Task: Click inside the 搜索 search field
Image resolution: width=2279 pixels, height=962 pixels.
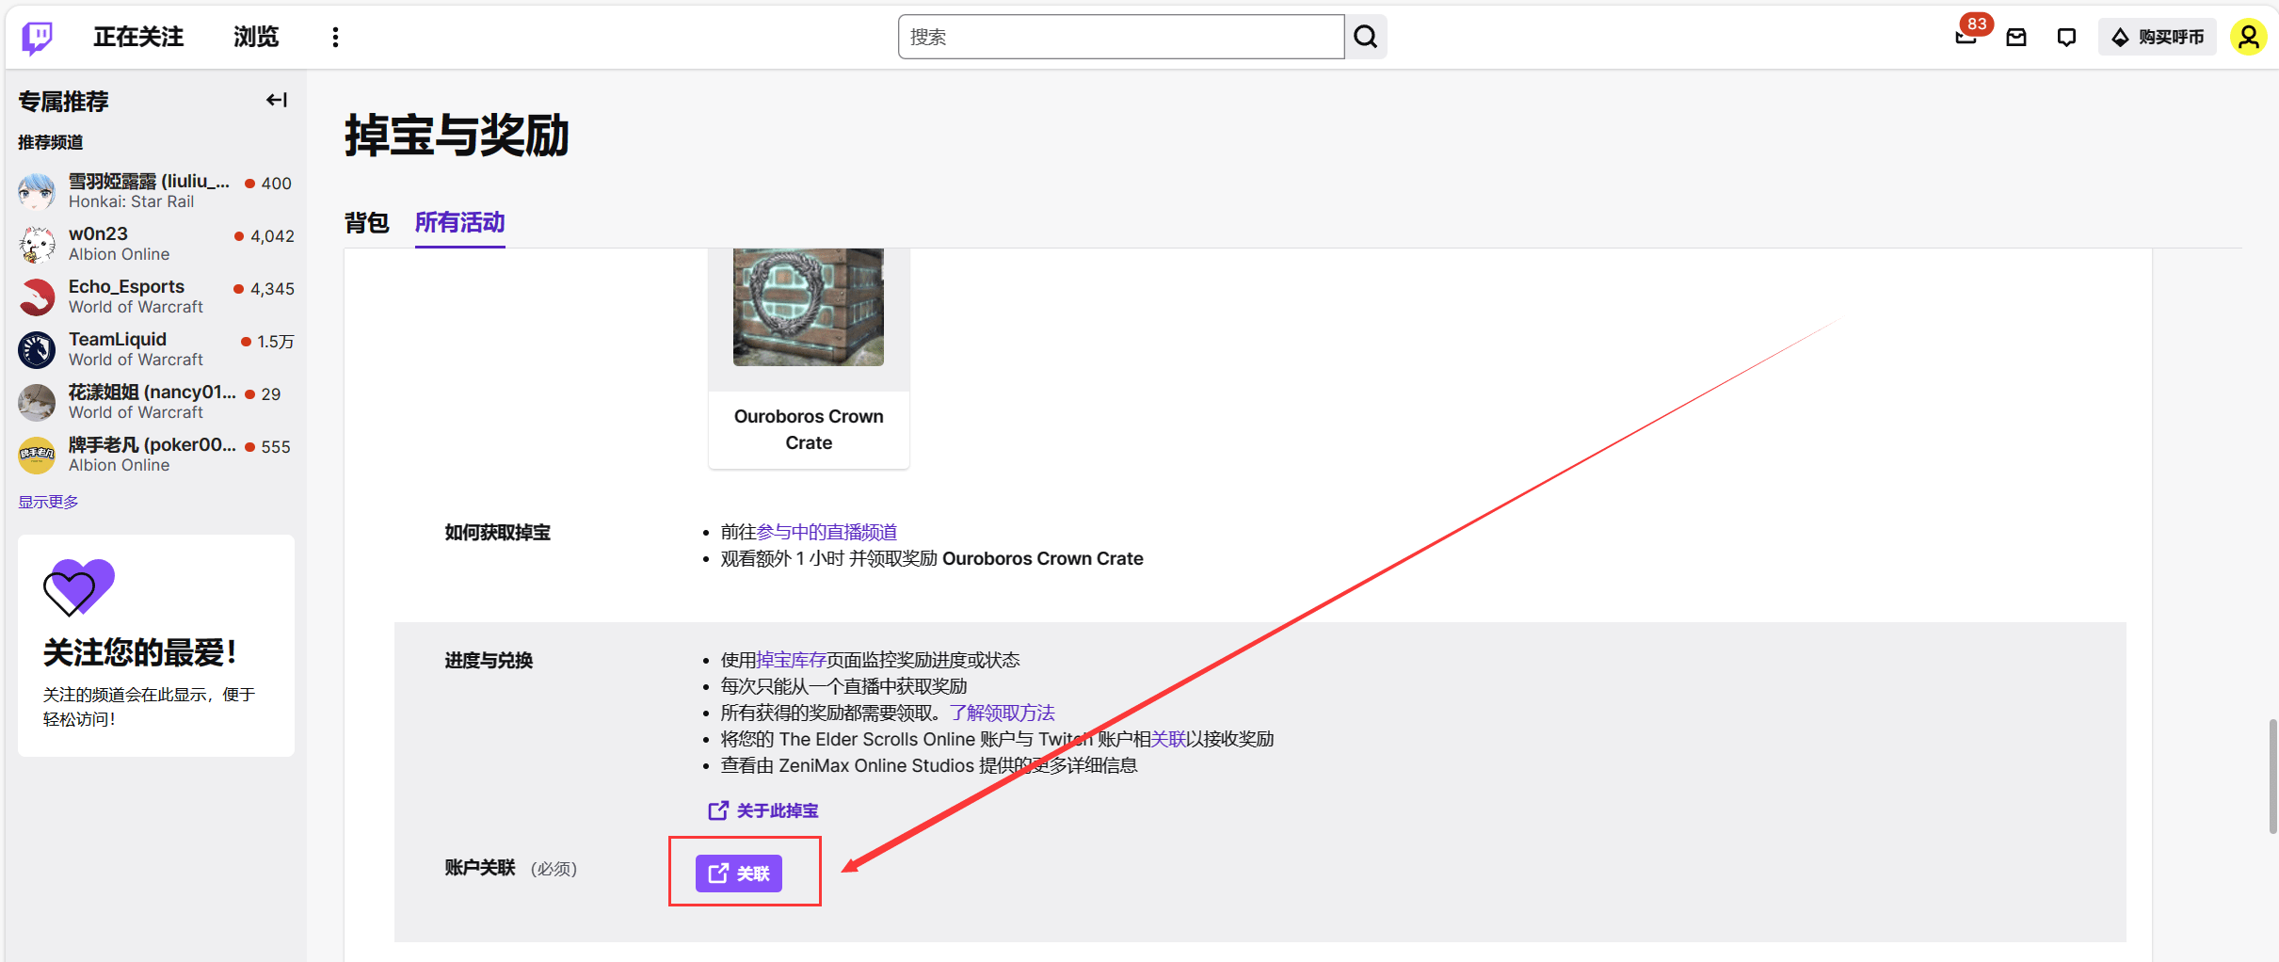Action: click(1120, 37)
